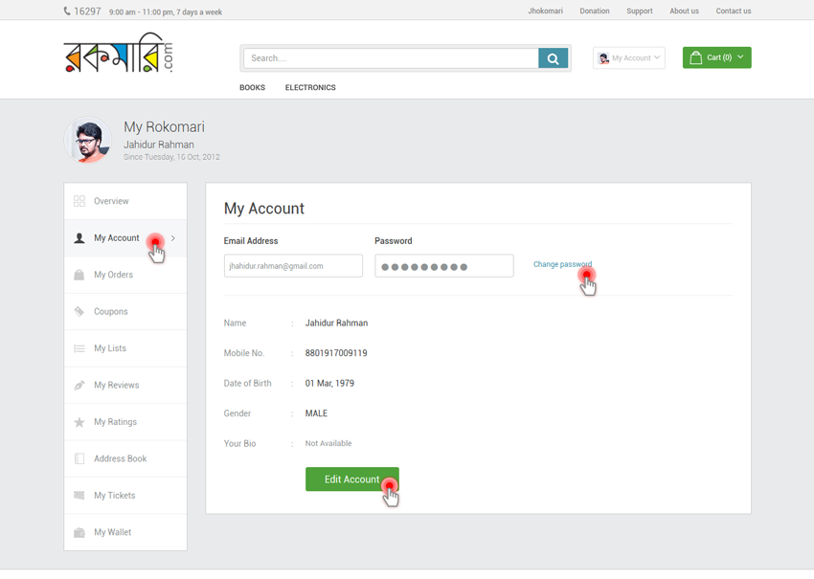Focus the Password input field

[x=443, y=266]
